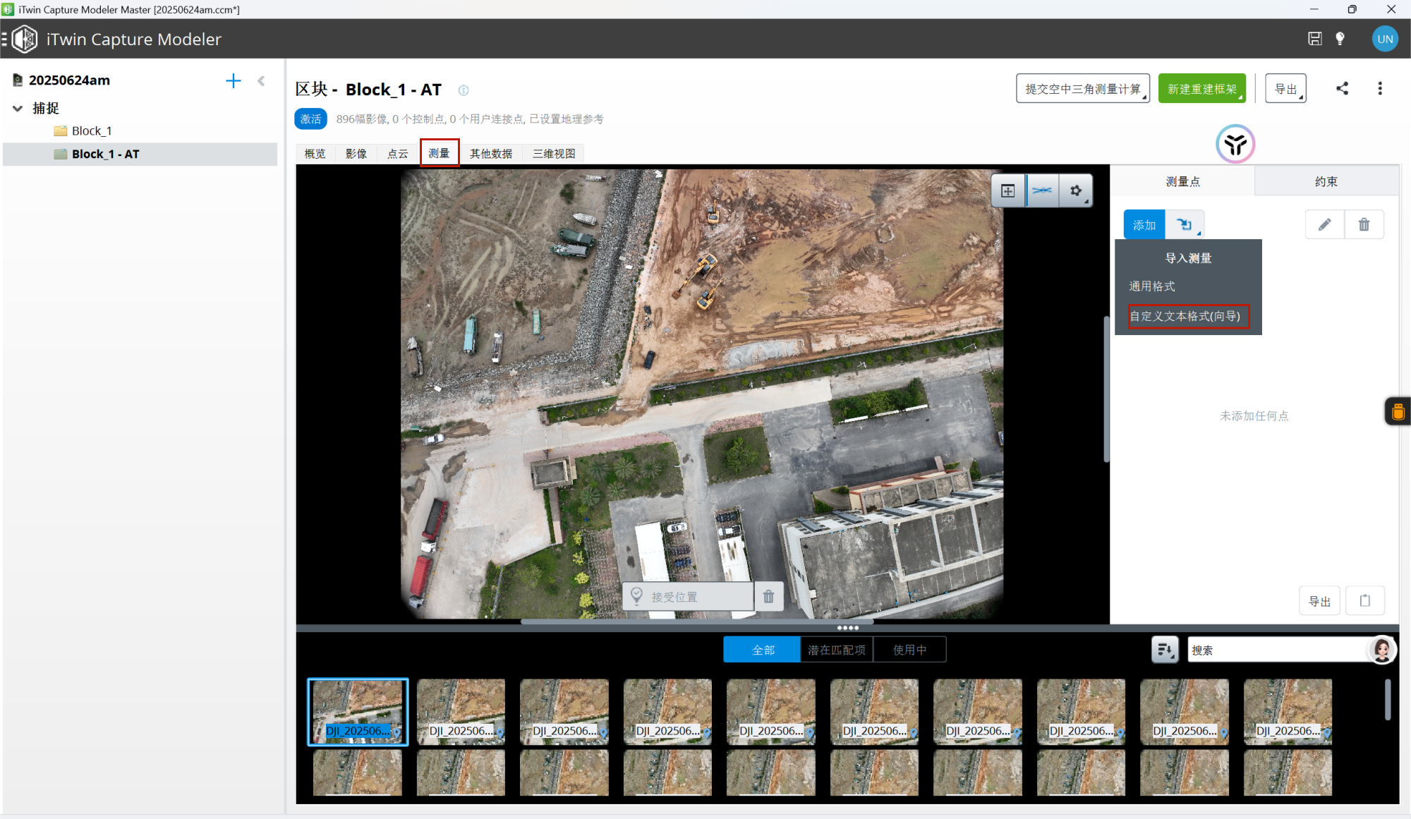Screen dimensions: 1411x819
Task: Click the horizontal scrollbar under the image
Action: (x=697, y=621)
